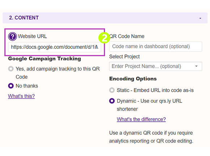The image size is (210, 156).
Task: Click the Website URL help question-mark icon
Action: (12, 36)
